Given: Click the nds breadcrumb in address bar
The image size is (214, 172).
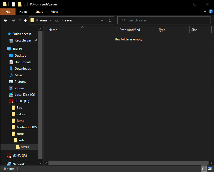Looking at the screenshot, I should 56,20.
